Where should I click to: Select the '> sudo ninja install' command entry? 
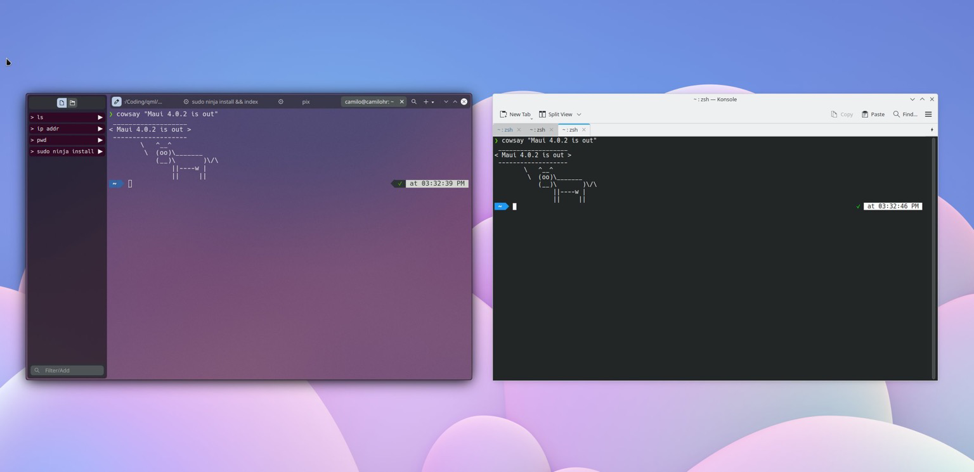pos(67,151)
